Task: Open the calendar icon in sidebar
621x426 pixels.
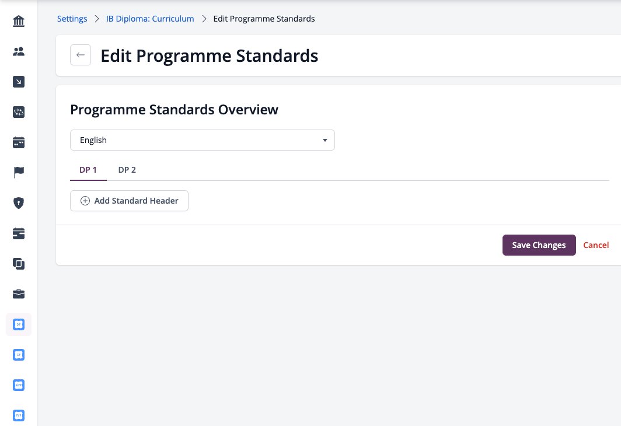Action: pyautogui.click(x=19, y=142)
